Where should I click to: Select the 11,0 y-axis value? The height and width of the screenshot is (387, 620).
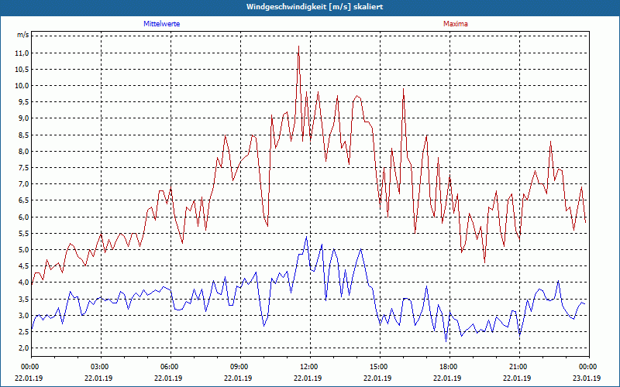(22, 53)
